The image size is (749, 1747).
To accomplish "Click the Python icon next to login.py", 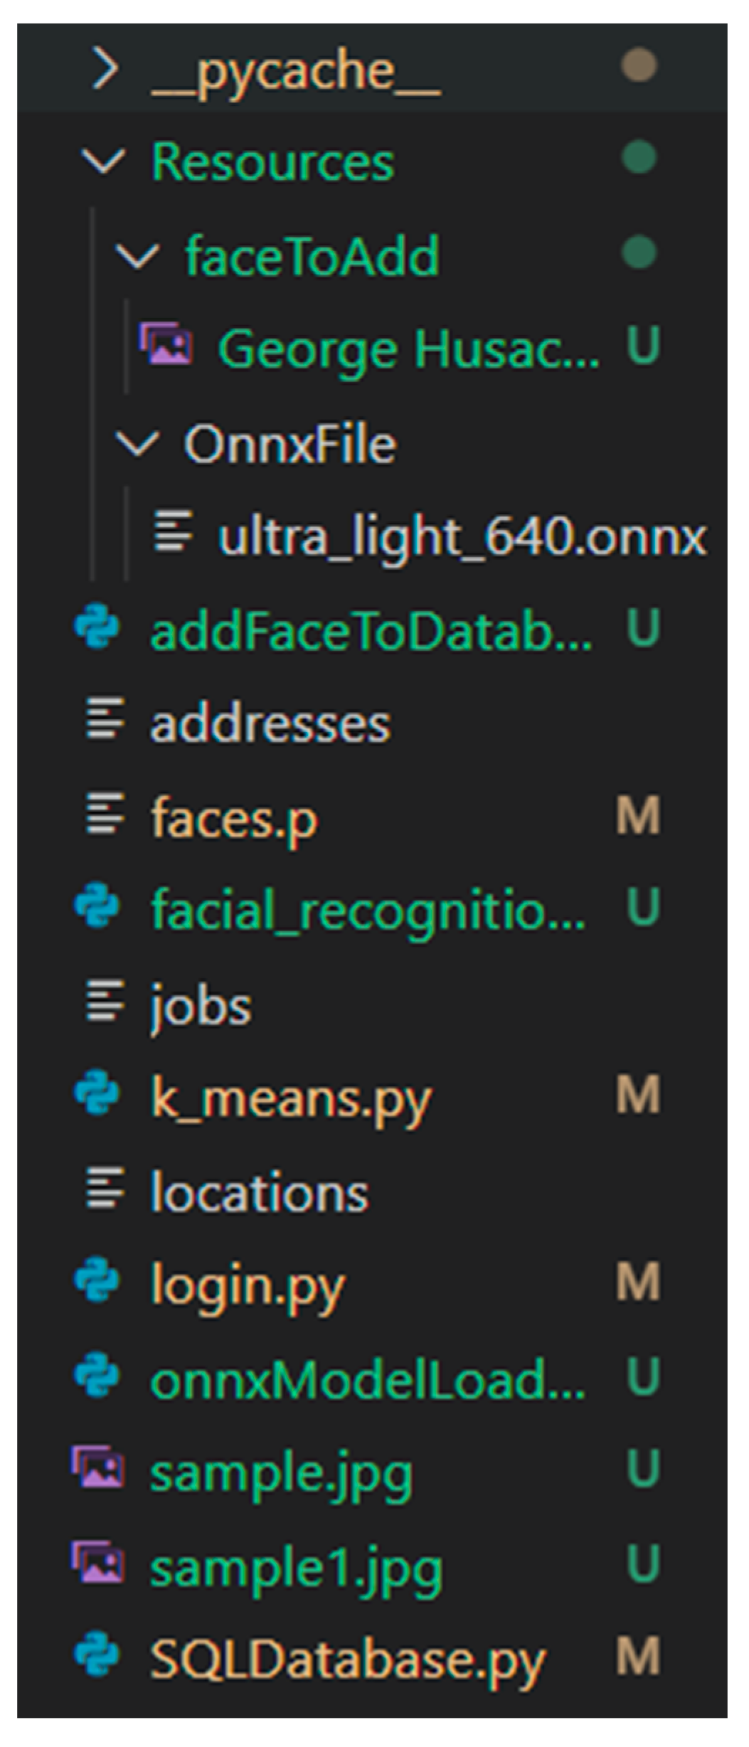I will tap(97, 1280).
